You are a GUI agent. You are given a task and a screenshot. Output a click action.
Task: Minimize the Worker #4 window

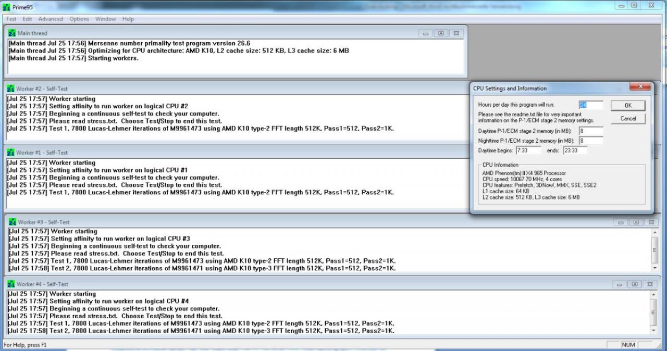(x=620, y=284)
